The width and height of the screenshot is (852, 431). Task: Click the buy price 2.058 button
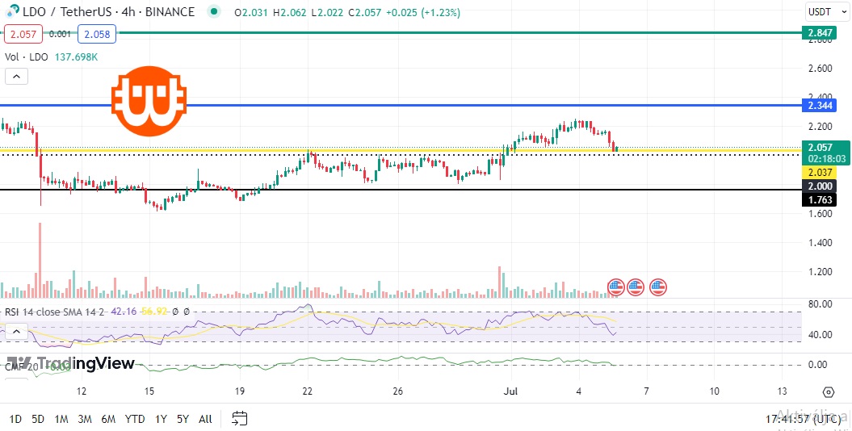(x=97, y=34)
